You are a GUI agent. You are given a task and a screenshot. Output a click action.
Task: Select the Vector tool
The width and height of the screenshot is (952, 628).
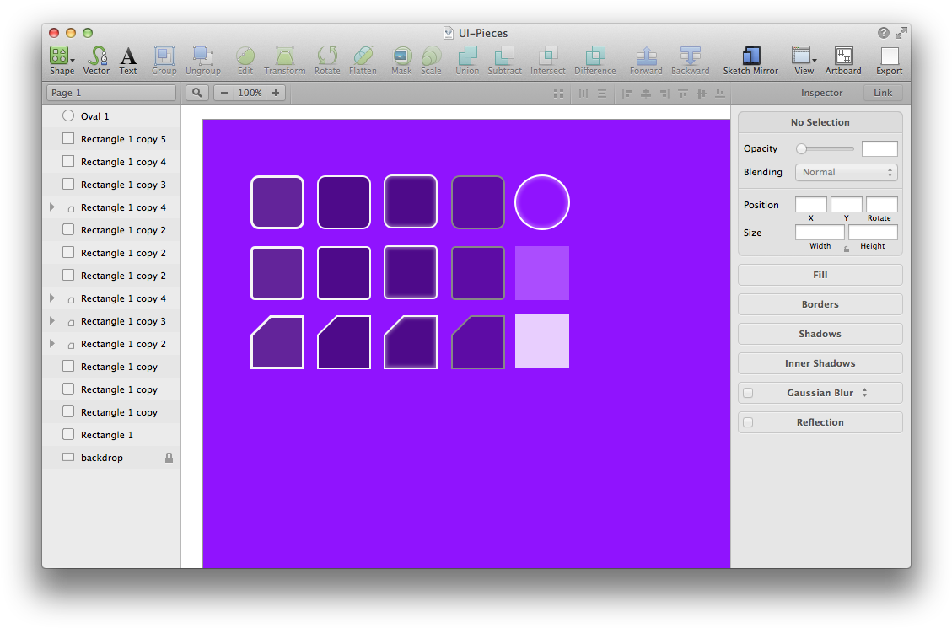[x=96, y=56]
